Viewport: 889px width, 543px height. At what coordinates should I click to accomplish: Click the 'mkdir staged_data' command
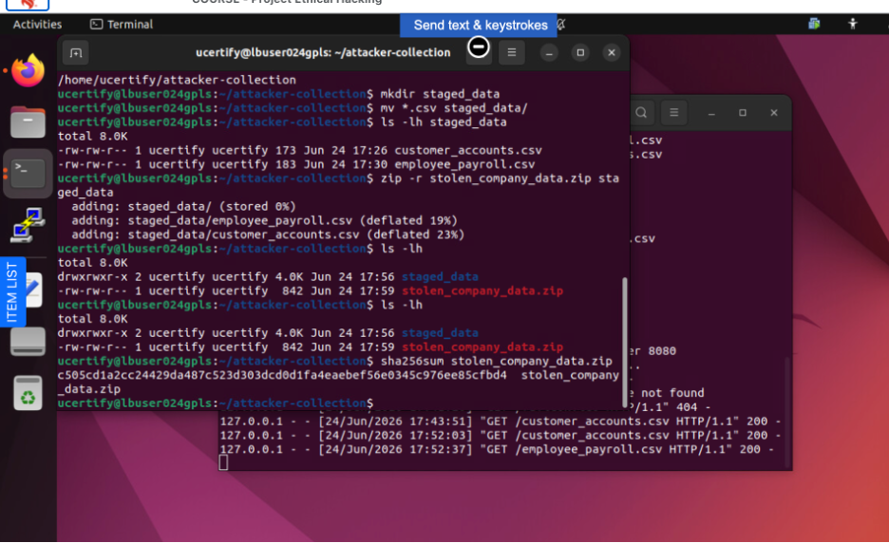(x=440, y=94)
